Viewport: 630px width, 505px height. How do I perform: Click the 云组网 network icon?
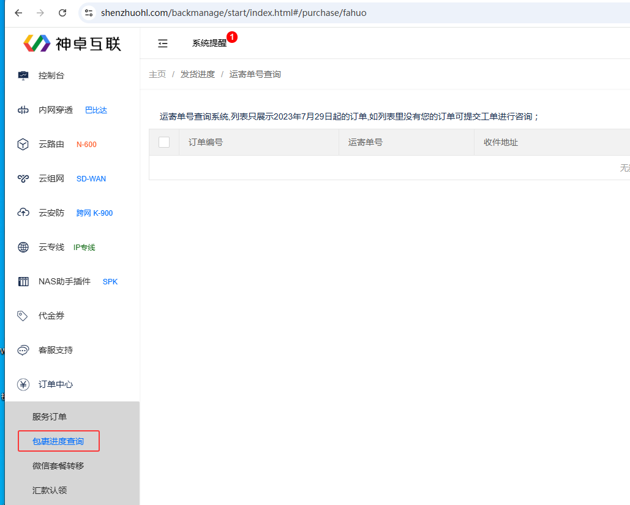23,179
